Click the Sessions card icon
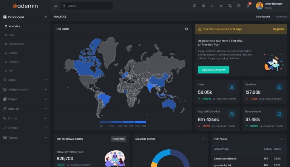290x167 pixels. pos(279,87)
